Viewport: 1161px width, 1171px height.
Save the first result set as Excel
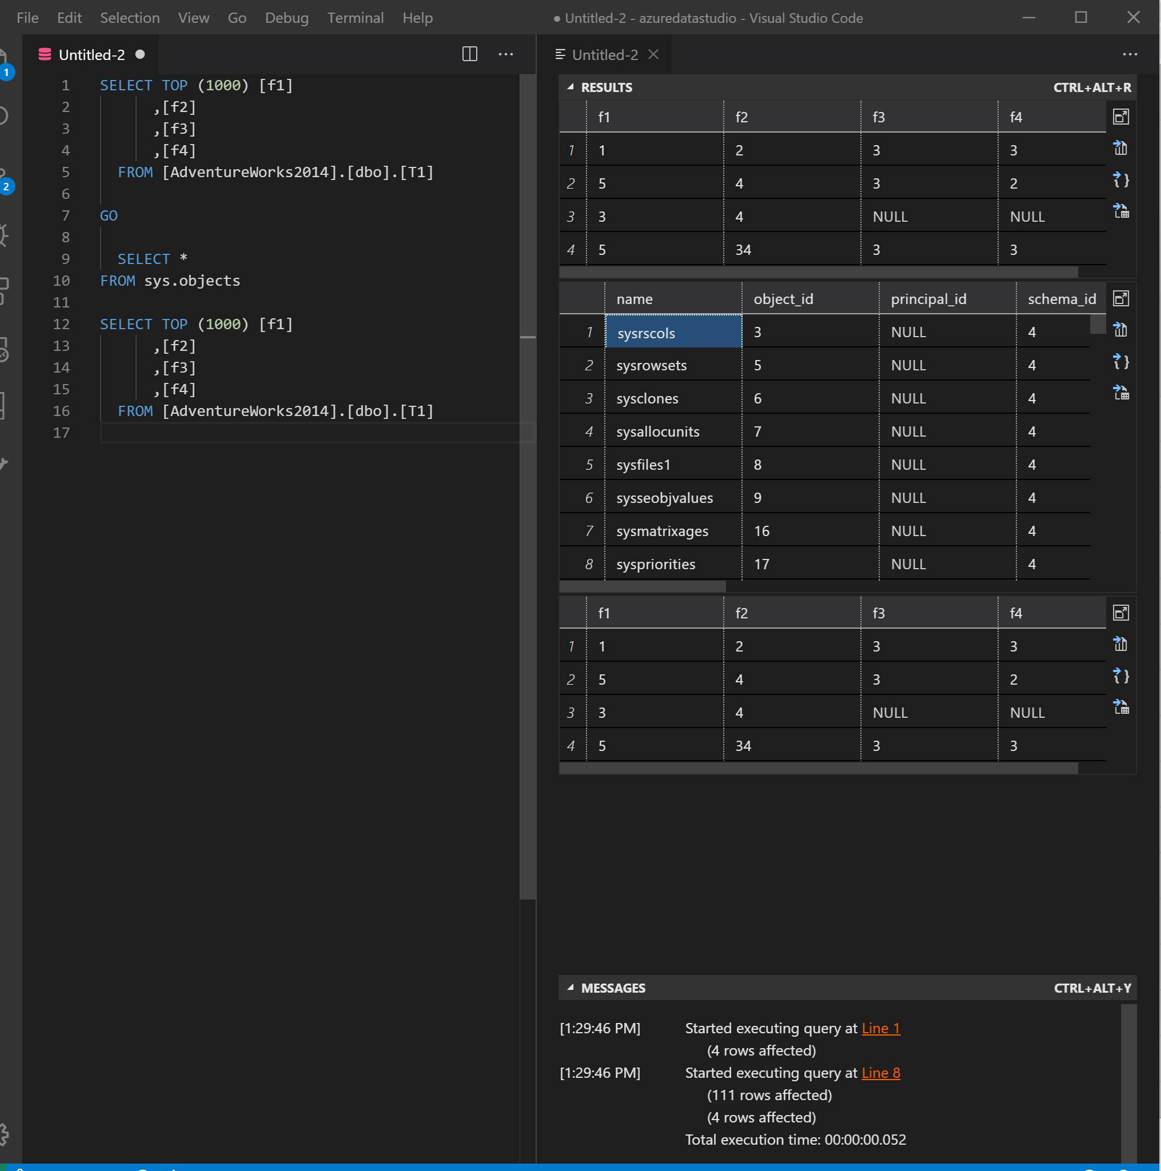(x=1121, y=211)
